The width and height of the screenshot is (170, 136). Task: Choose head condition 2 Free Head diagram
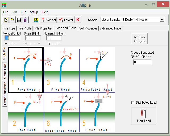[x=26, y=113]
